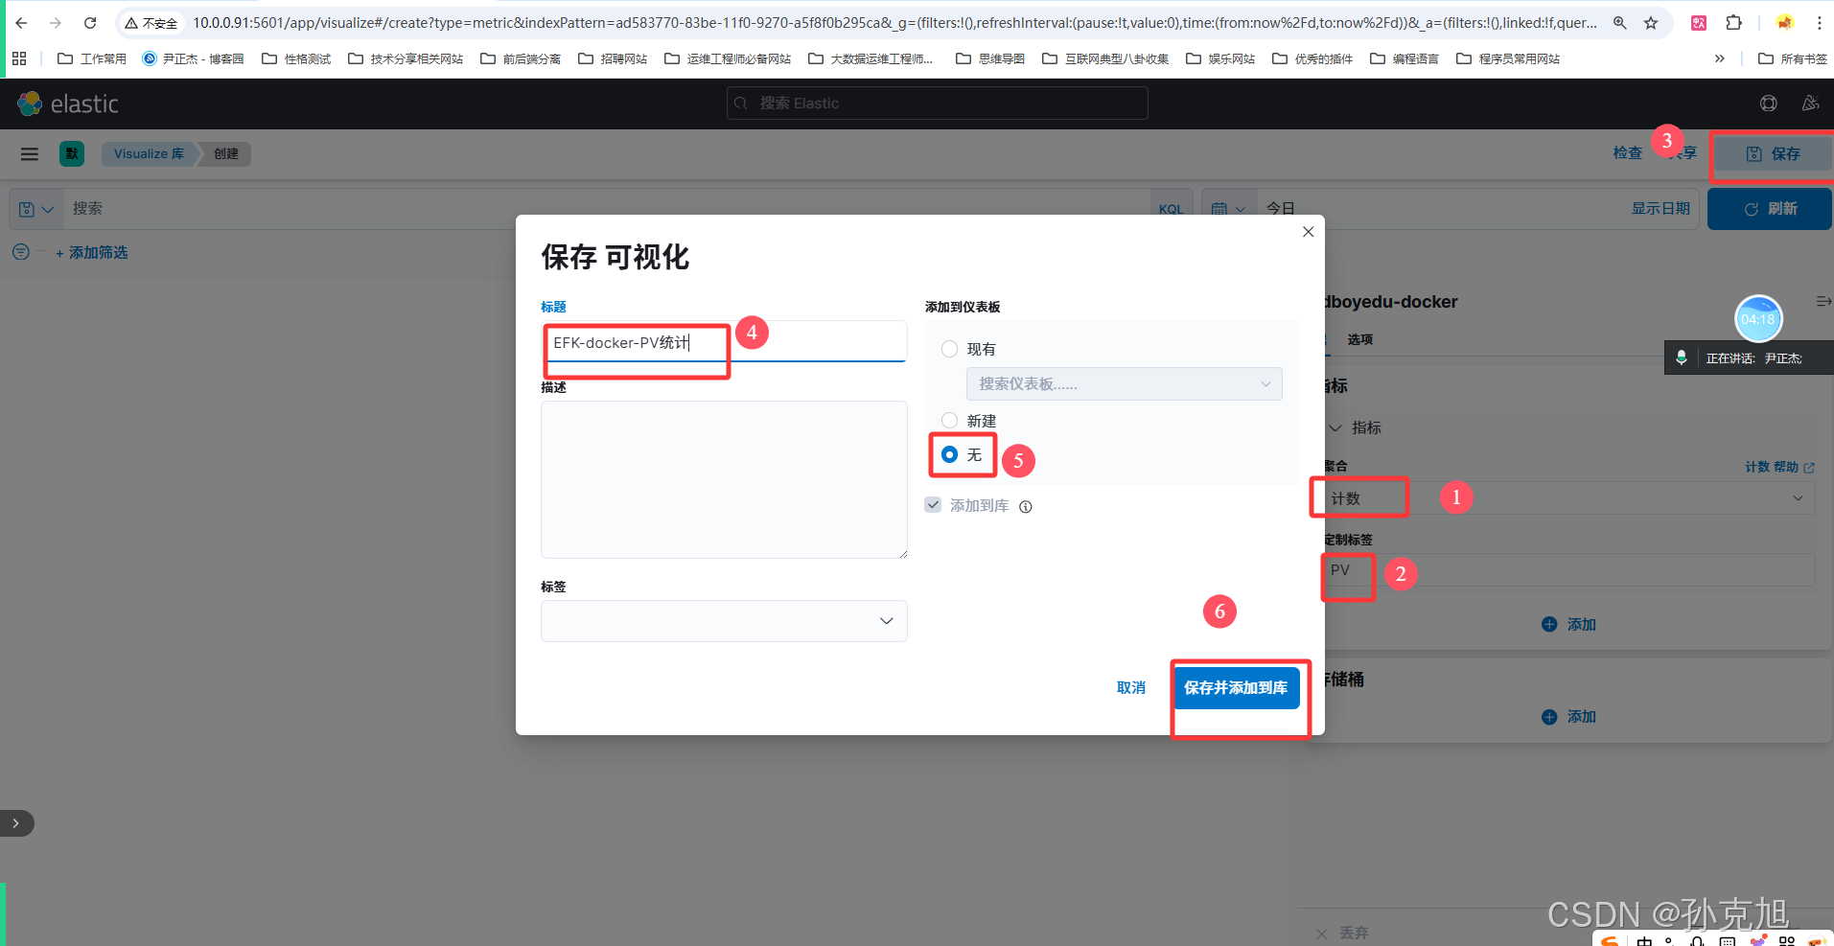Click the browser address bar URL
1834x946 pixels.
(x=894, y=23)
